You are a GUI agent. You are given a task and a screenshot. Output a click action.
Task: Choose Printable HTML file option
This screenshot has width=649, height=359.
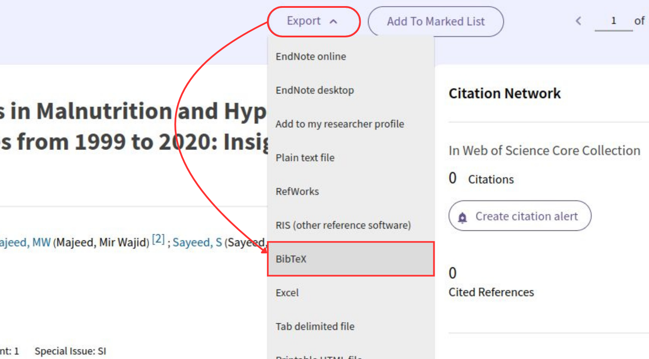pyautogui.click(x=319, y=356)
